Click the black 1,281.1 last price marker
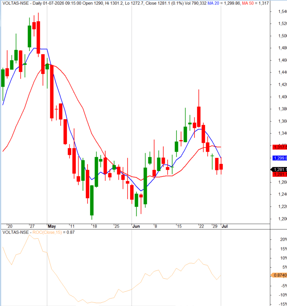The width and height of the screenshot is (287, 306). pos(279,170)
